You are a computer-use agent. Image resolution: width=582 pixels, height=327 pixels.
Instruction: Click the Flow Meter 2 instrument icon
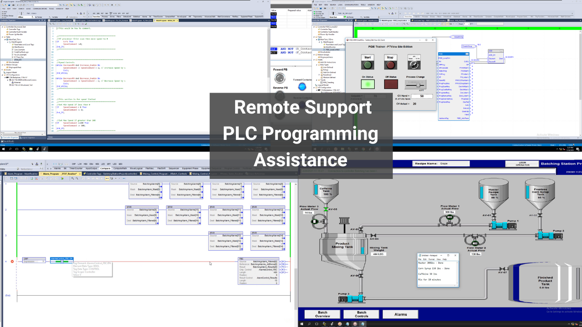(476, 240)
